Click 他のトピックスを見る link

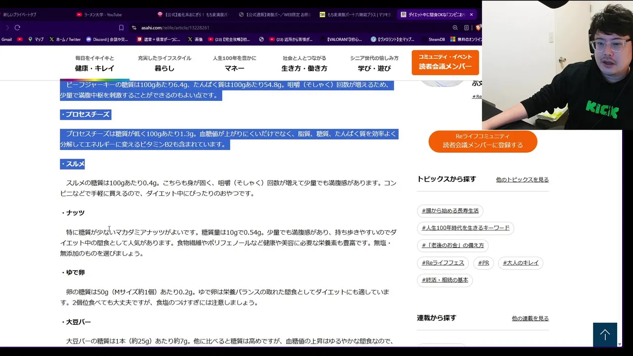pos(522,179)
